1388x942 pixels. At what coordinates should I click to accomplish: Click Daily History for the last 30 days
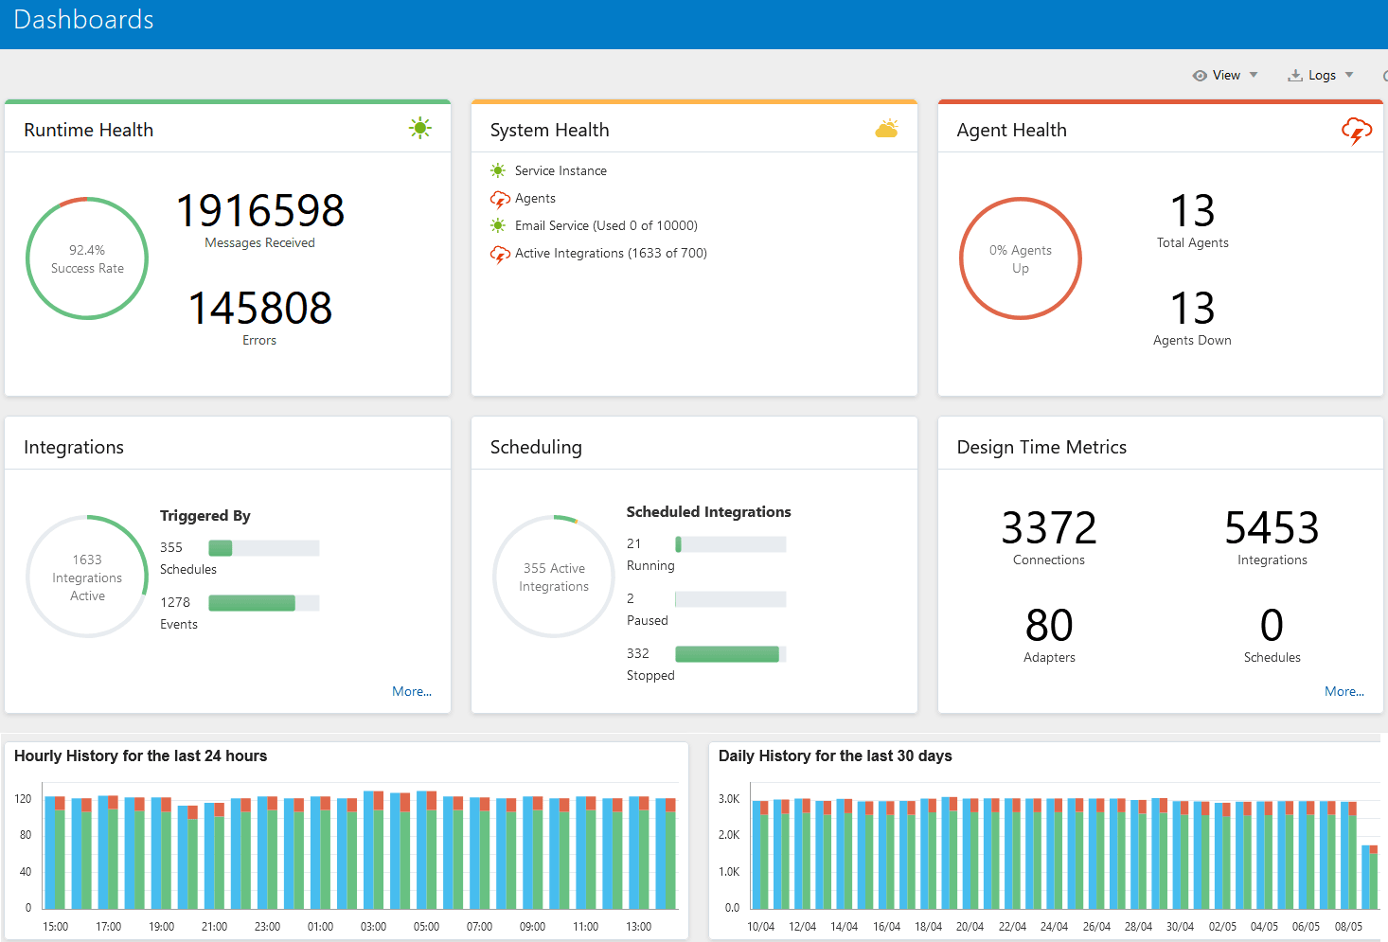[835, 755]
